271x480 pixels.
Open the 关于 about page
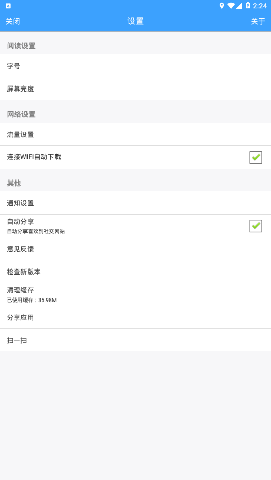258,21
